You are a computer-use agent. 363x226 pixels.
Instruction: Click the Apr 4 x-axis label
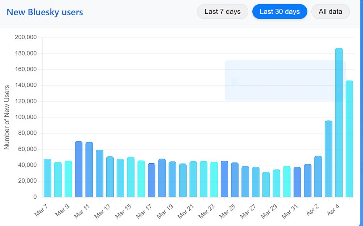(x=334, y=210)
